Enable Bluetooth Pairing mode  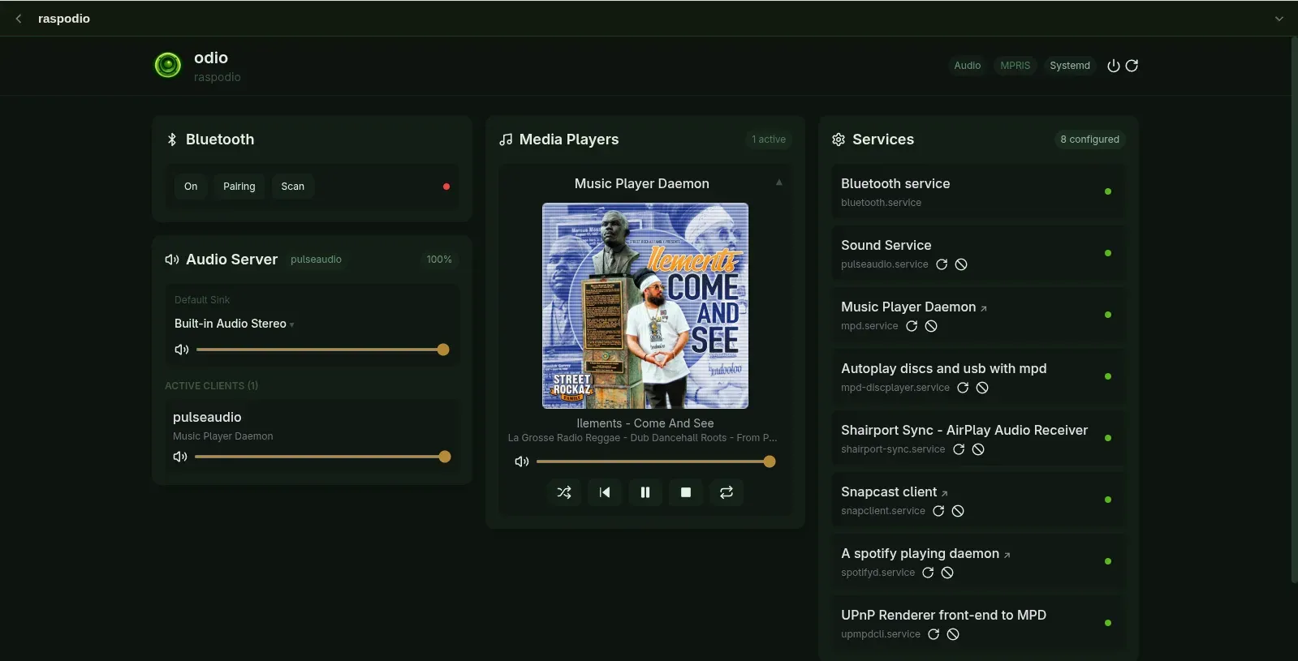point(239,187)
